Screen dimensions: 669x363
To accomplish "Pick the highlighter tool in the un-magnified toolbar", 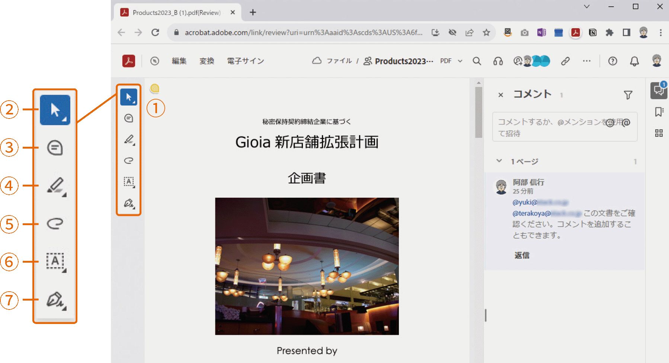I will pos(129,140).
